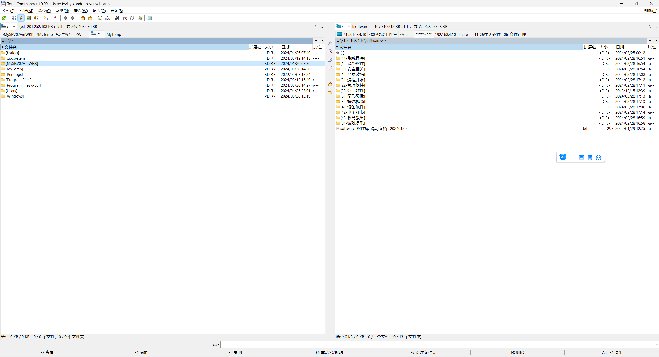
Task: Open the FTP connect tool
Action: coord(100,18)
